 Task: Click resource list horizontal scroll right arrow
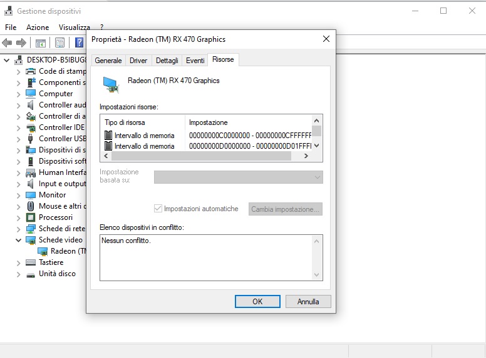pos(306,156)
